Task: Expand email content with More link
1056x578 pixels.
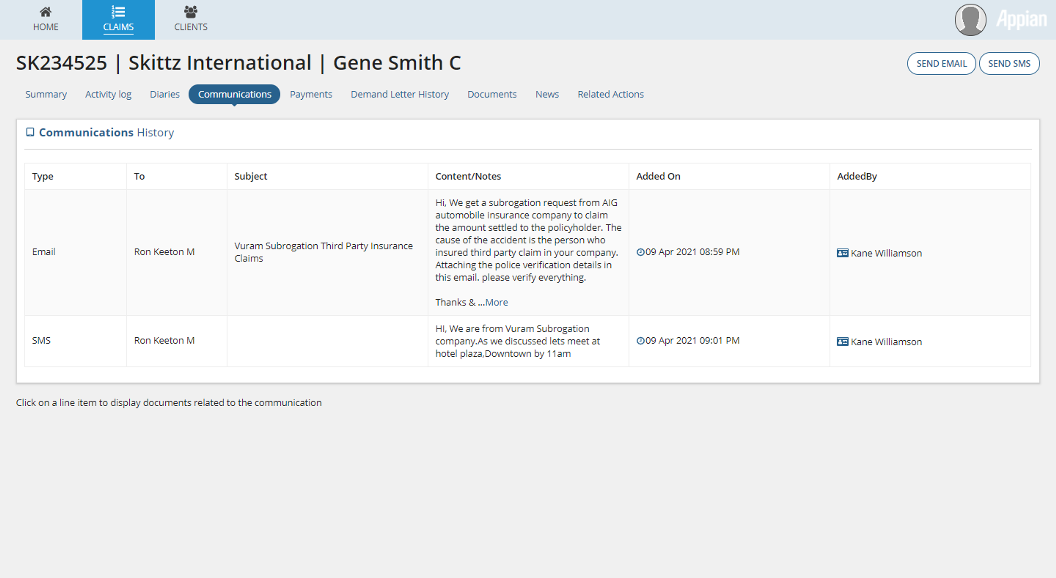Action: [x=496, y=302]
